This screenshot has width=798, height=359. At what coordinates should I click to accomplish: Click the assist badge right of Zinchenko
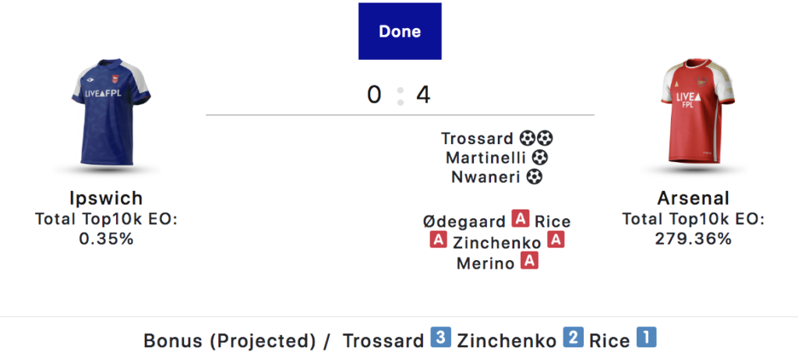click(556, 241)
